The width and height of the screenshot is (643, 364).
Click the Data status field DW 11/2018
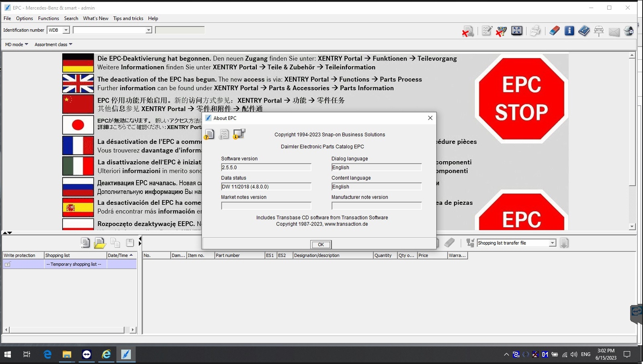266,187
